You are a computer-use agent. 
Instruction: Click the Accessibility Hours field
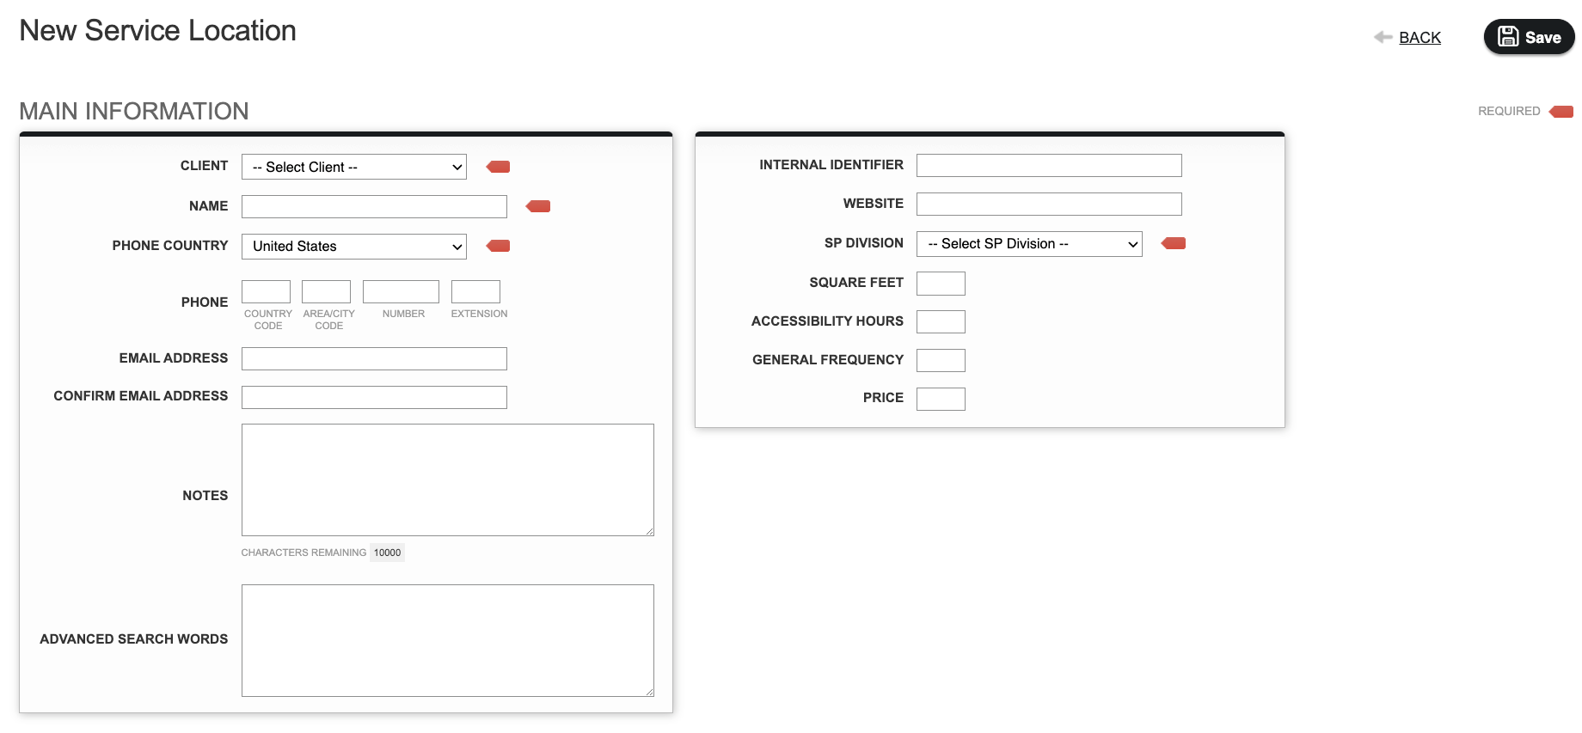[x=941, y=321]
